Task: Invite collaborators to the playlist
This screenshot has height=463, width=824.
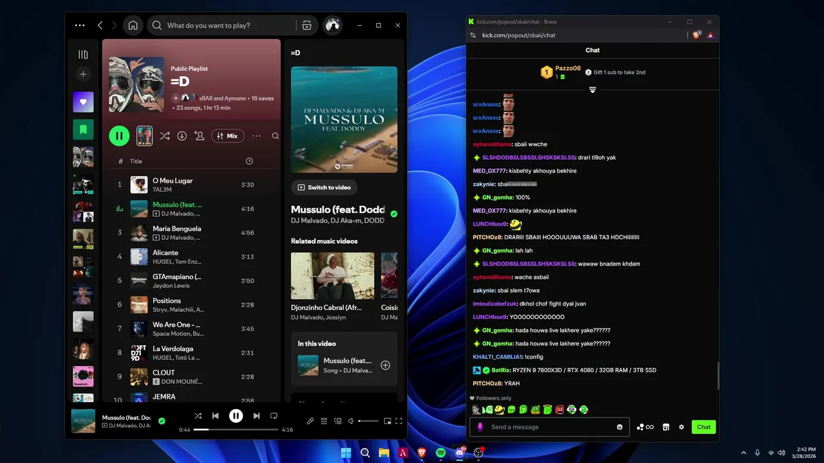Action: tap(199, 136)
